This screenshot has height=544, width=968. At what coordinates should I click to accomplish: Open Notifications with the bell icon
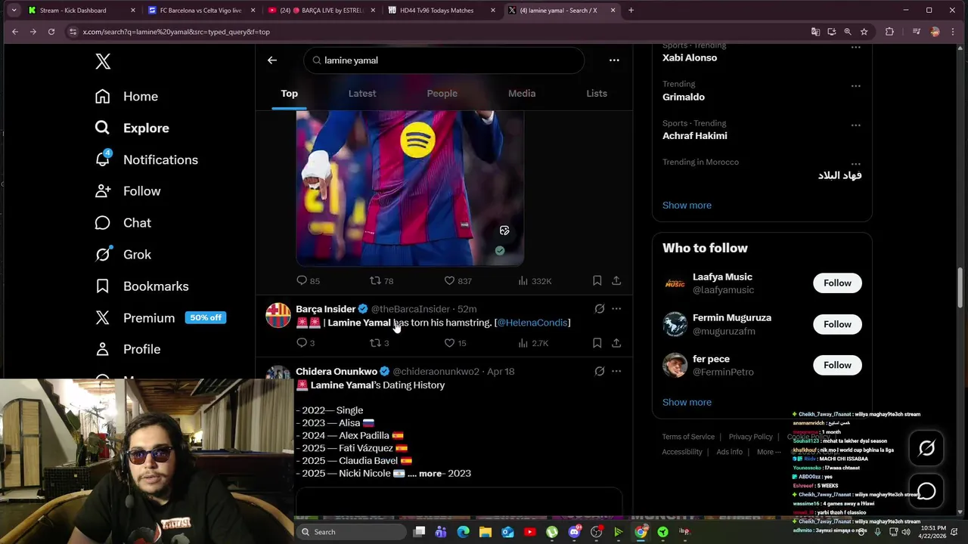146,160
